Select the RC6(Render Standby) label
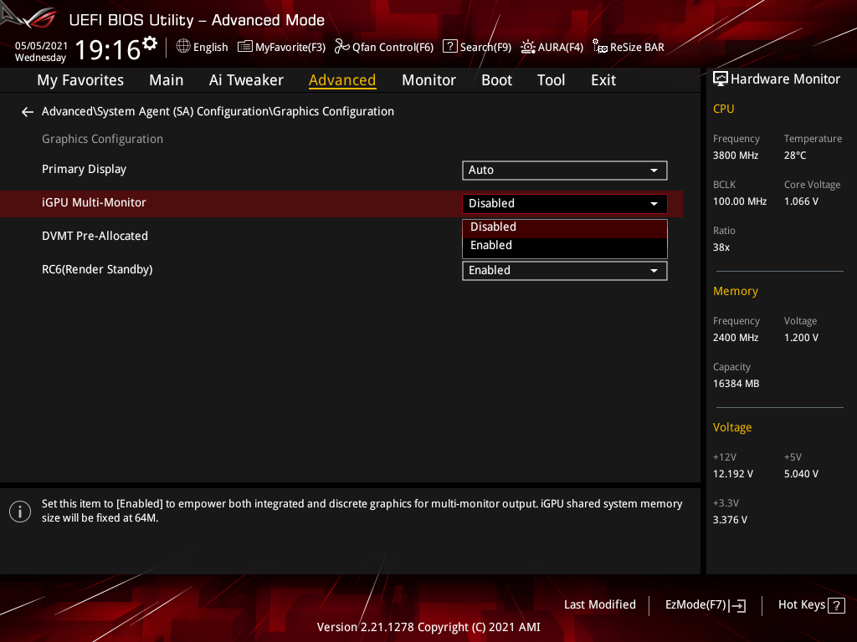This screenshot has height=642, width=857. pos(97,270)
